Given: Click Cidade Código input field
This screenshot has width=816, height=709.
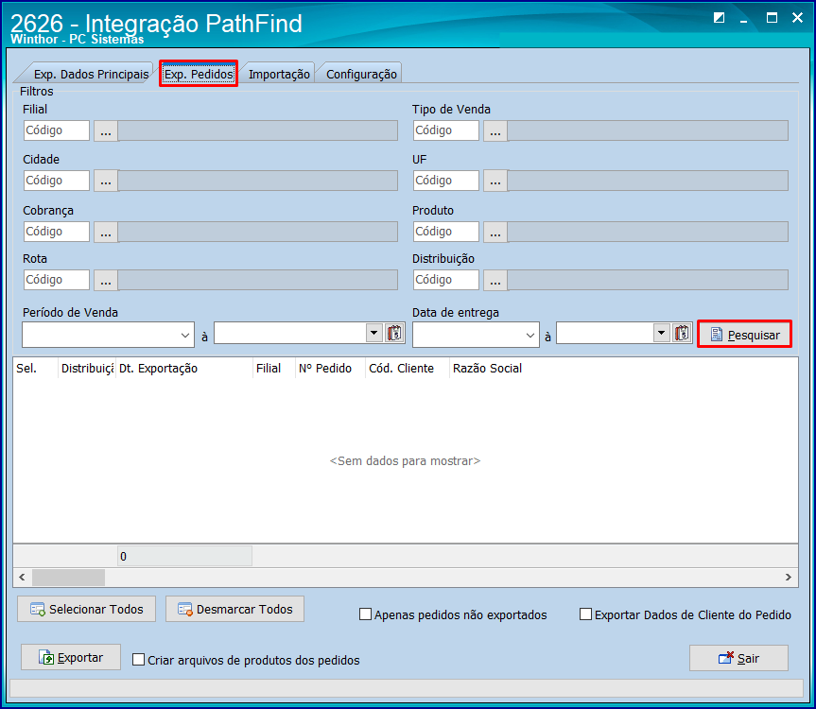Looking at the screenshot, I should (56, 181).
